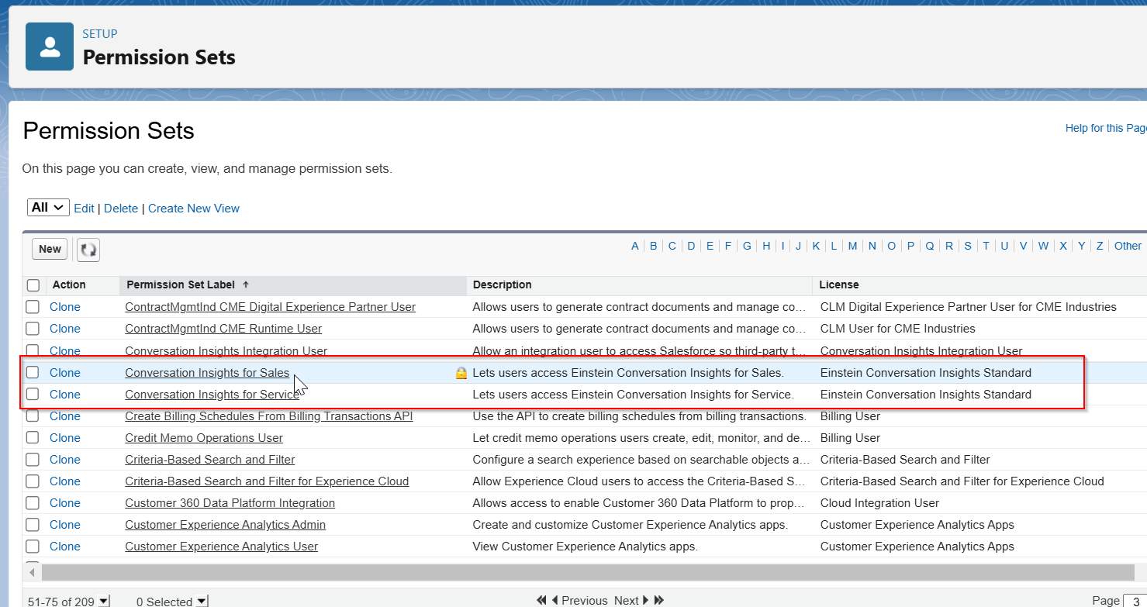Click the New permission set button

[x=50, y=249]
